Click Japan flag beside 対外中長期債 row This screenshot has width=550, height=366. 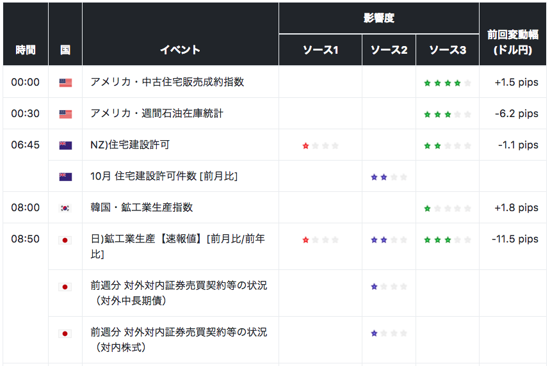(65, 287)
